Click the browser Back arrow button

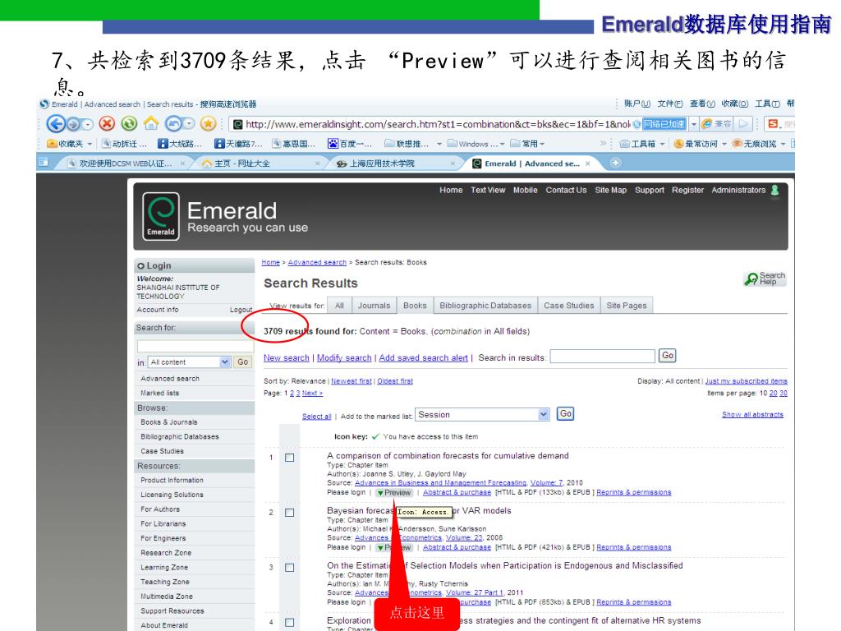(56, 124)
